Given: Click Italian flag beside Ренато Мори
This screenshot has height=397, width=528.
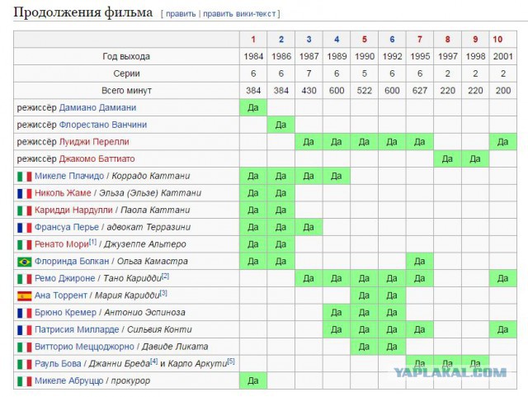Looking at the screenshot, I should point(25,245).
